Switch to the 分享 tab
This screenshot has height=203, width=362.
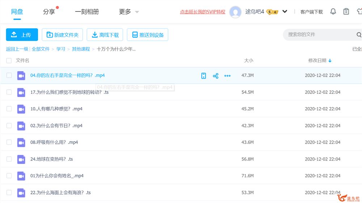pos(49,12)
